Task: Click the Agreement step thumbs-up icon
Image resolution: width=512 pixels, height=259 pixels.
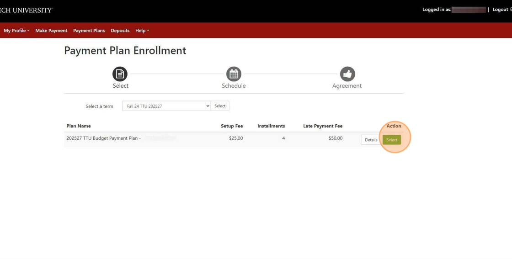Action: click(347, 74)
